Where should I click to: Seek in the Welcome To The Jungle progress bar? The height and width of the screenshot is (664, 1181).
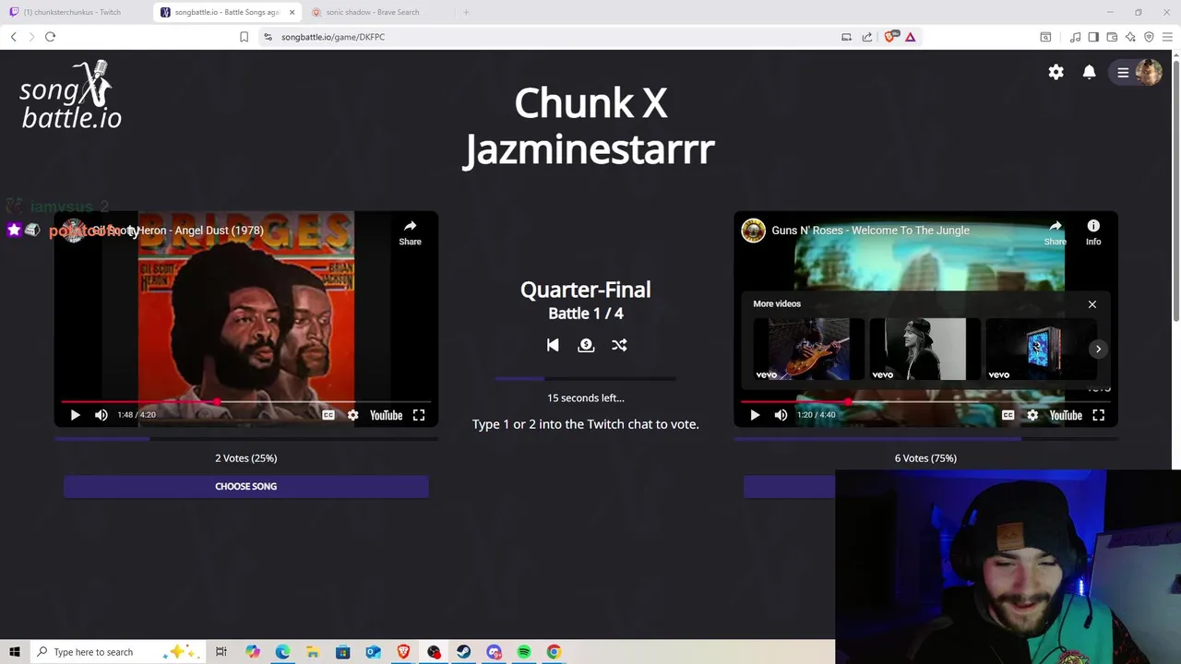(925, 402)
